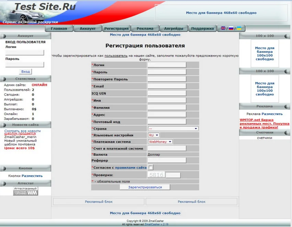Click Разместить link under Кнопки panel
The height and width of the screenshot is (227, 292).
[32, 176]
